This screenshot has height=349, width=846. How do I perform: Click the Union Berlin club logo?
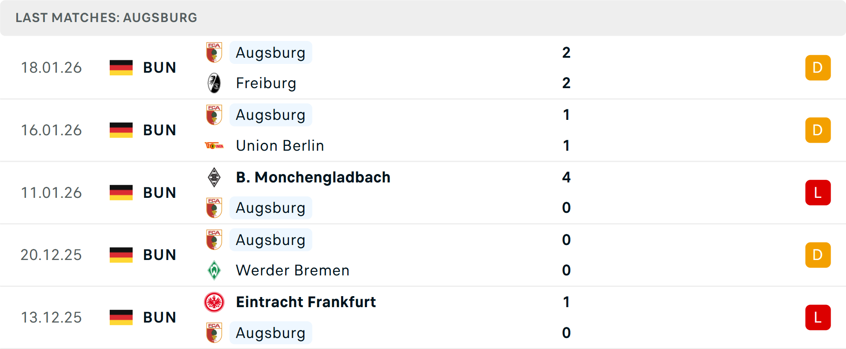(x=214, y=145)
